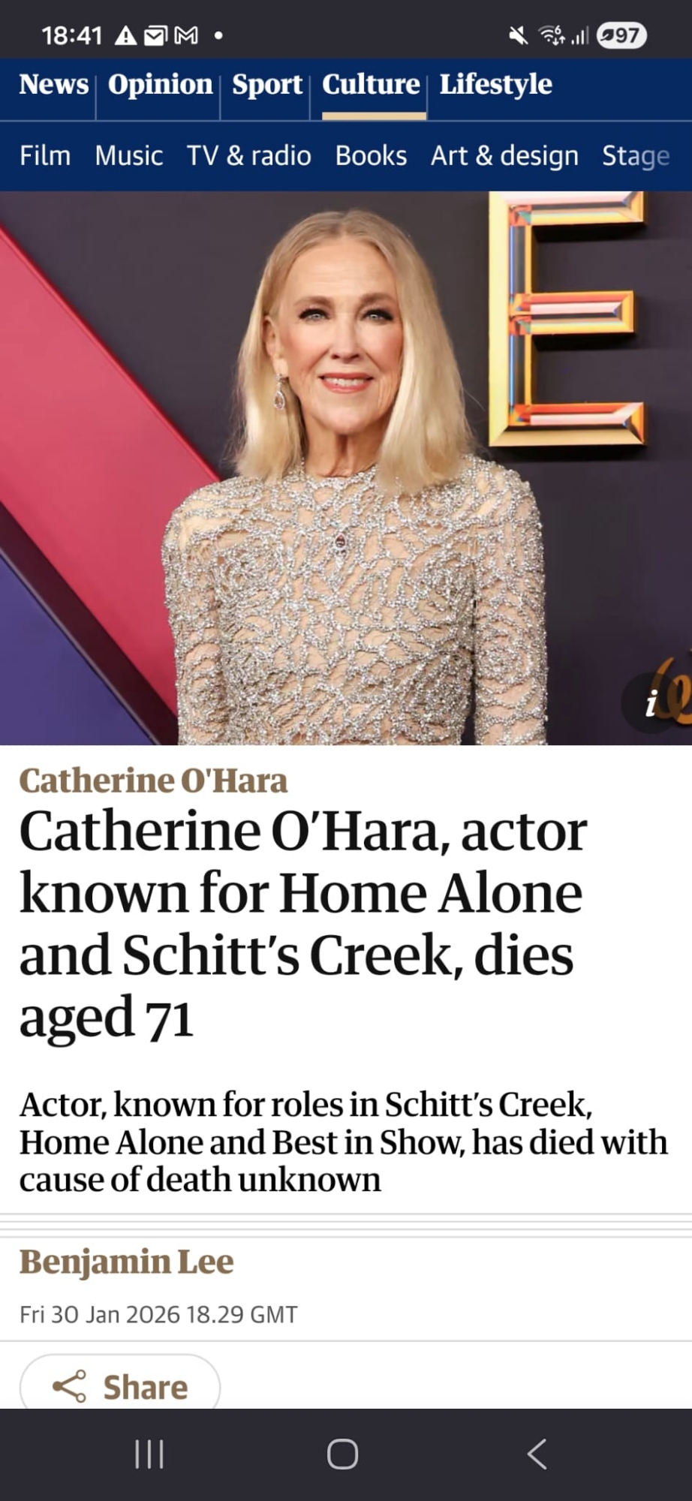Tap the share icon

pos(70,1386)
